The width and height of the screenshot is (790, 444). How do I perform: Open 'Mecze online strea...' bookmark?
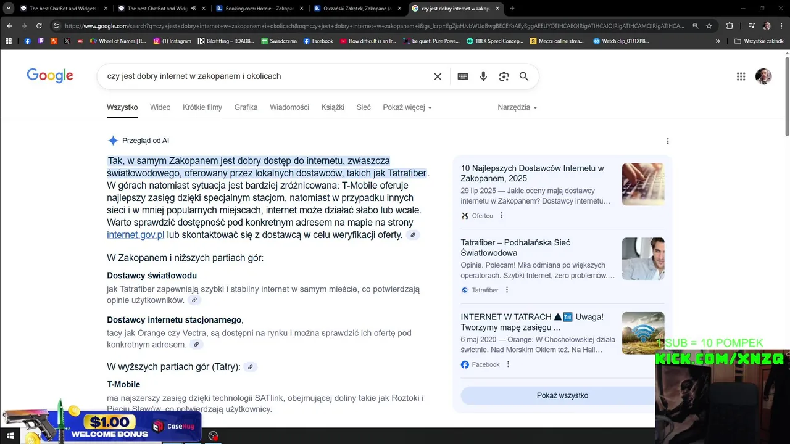[x=557, y=41]
